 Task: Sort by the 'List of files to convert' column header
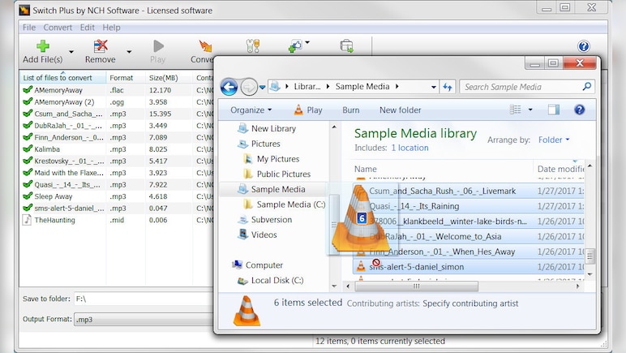pyautogui.click(x=62, y=77)
